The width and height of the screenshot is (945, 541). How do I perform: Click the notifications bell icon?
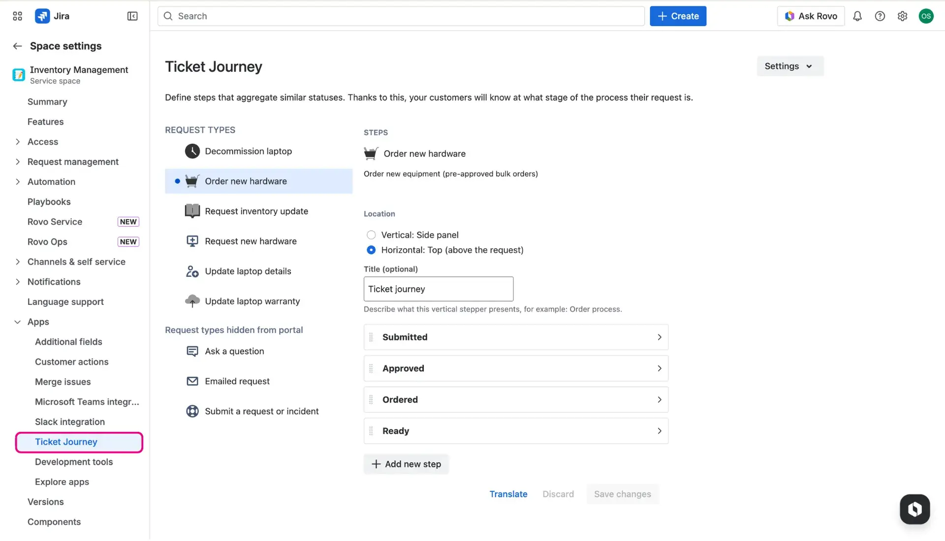(857, 16)
